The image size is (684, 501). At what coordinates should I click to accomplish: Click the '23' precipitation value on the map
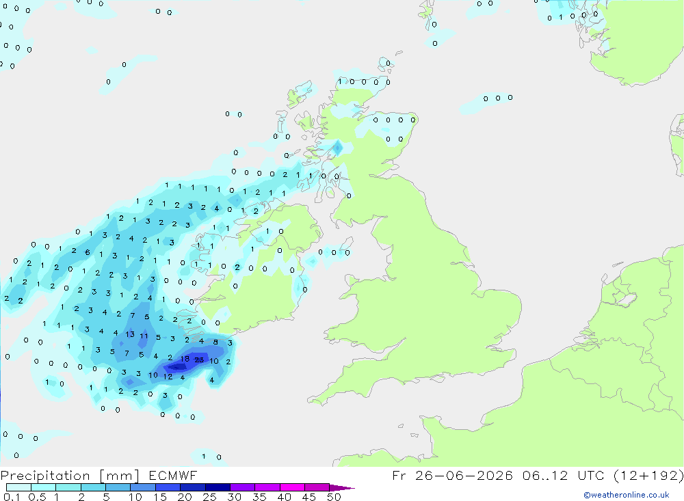199,360
